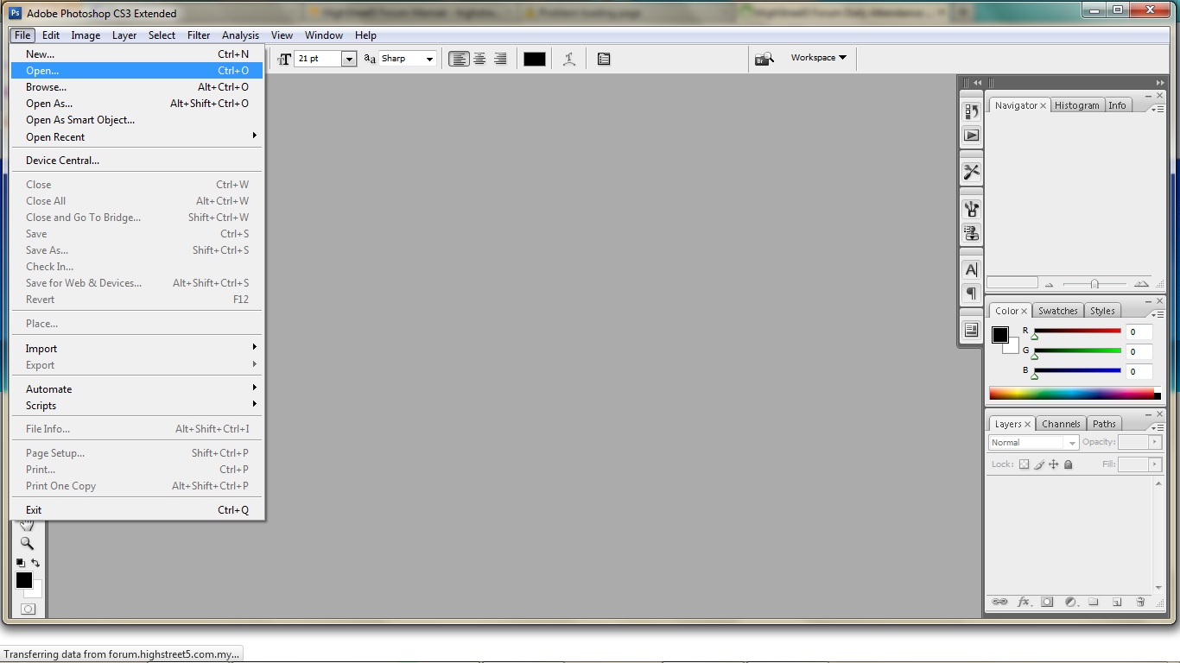Open the Layer Comps panel icon
This screenshot has width=1180, height=663.
point(971,330)
